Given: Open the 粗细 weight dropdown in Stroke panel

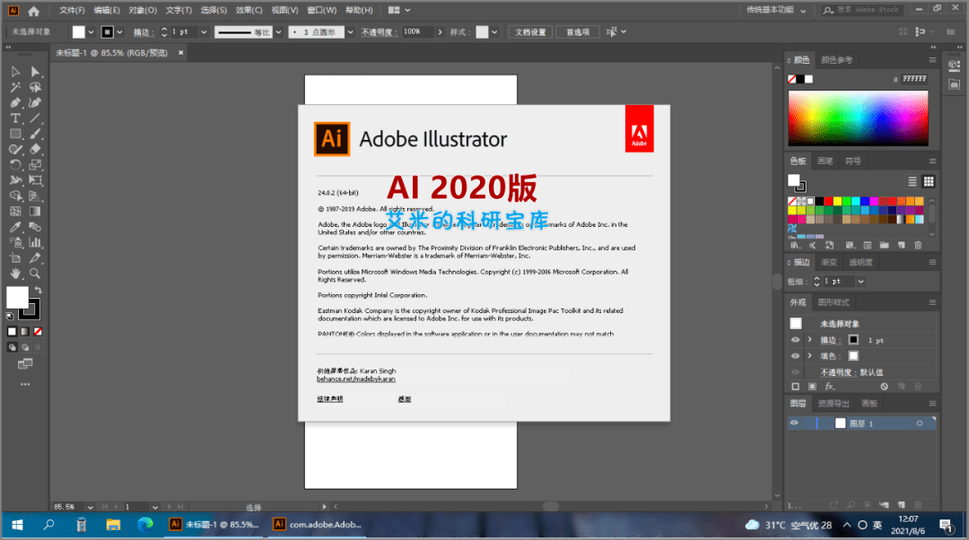Looking at the screenshot, I should tap(860, 281).
